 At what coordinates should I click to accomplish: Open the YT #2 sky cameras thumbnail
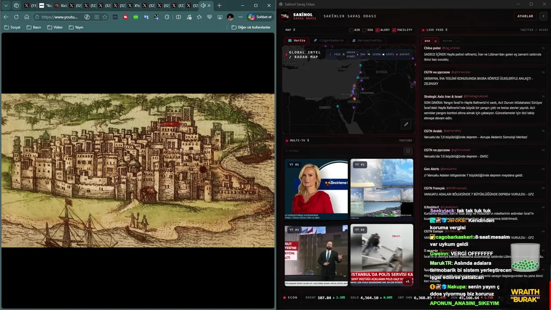pyautogui.click(x=382, y=189)
